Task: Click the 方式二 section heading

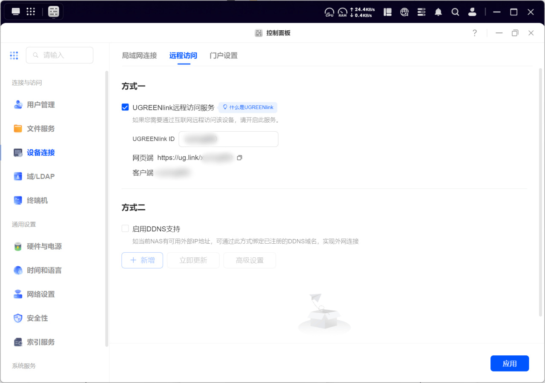Action: pos(134,207)
